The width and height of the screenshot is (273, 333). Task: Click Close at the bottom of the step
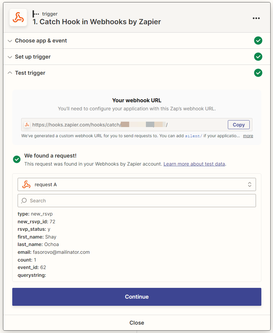coord(137,323)
